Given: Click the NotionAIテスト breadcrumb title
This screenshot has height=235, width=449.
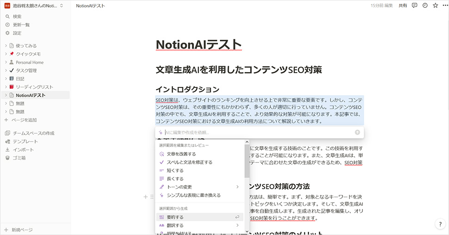Looking at the screenshot, I should 90,6.
